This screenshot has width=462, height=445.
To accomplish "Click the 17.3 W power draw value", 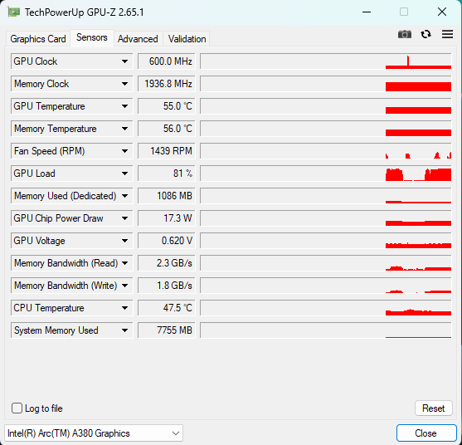I will point(167,218).
